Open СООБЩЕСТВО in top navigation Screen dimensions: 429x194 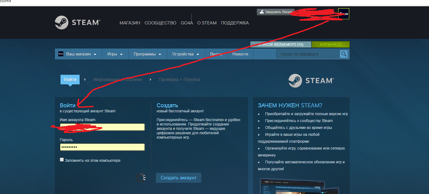161,23
